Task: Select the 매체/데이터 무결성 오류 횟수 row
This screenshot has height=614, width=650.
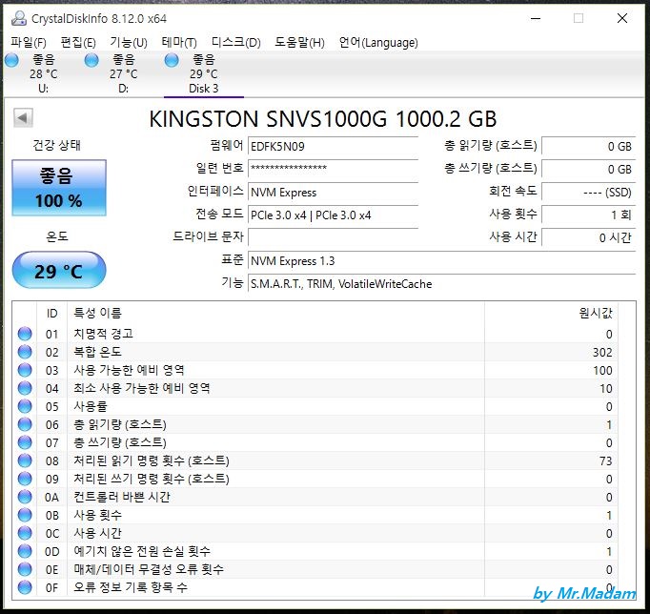Action: [x=315, y=569]
